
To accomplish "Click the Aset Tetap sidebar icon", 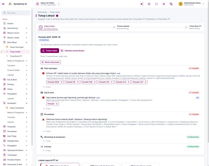I will pyautogui.click(x=4, y=136).
